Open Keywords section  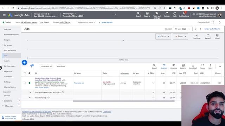click(8, 71)
